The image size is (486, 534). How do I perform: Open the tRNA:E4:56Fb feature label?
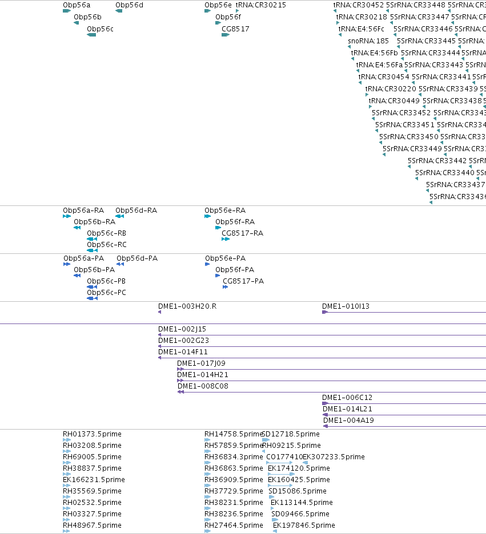[x=375, y=53]
